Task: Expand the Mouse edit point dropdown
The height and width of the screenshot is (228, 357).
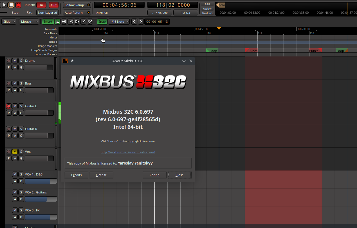Action: pyautogui.click(x=29, y=22)
